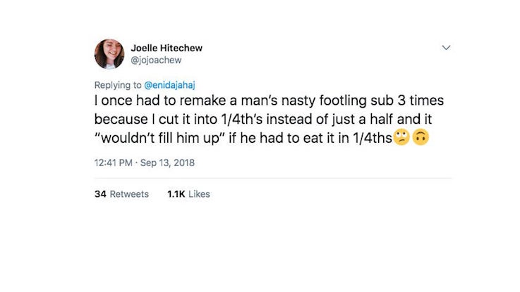Click the bold 1.1K like count
Screen dimensions: 520x292
click(x=176, y=194)
